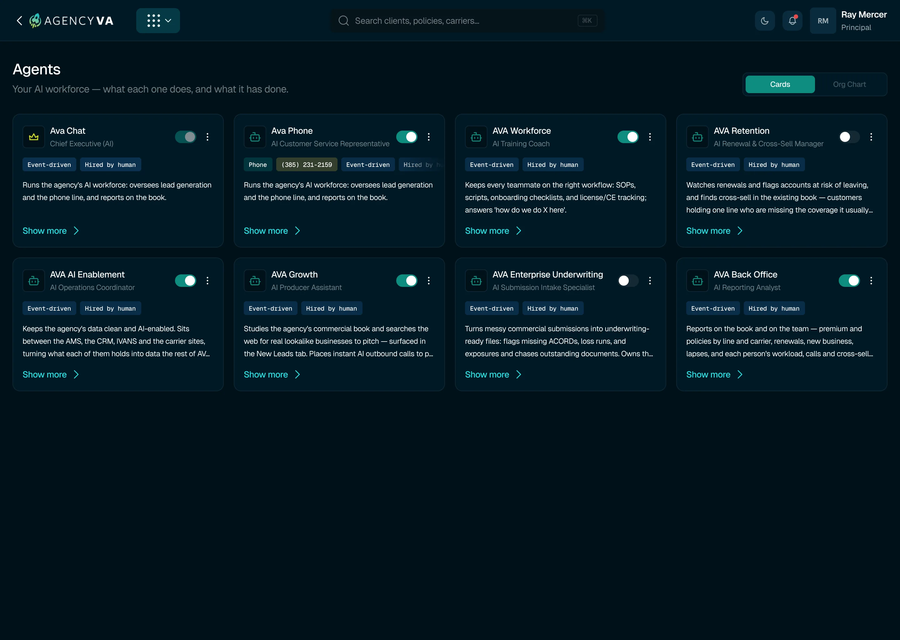The image size is (900, 640).
Task: Open the AVA Workforce three-dot menu
Action: coord(650,137)
